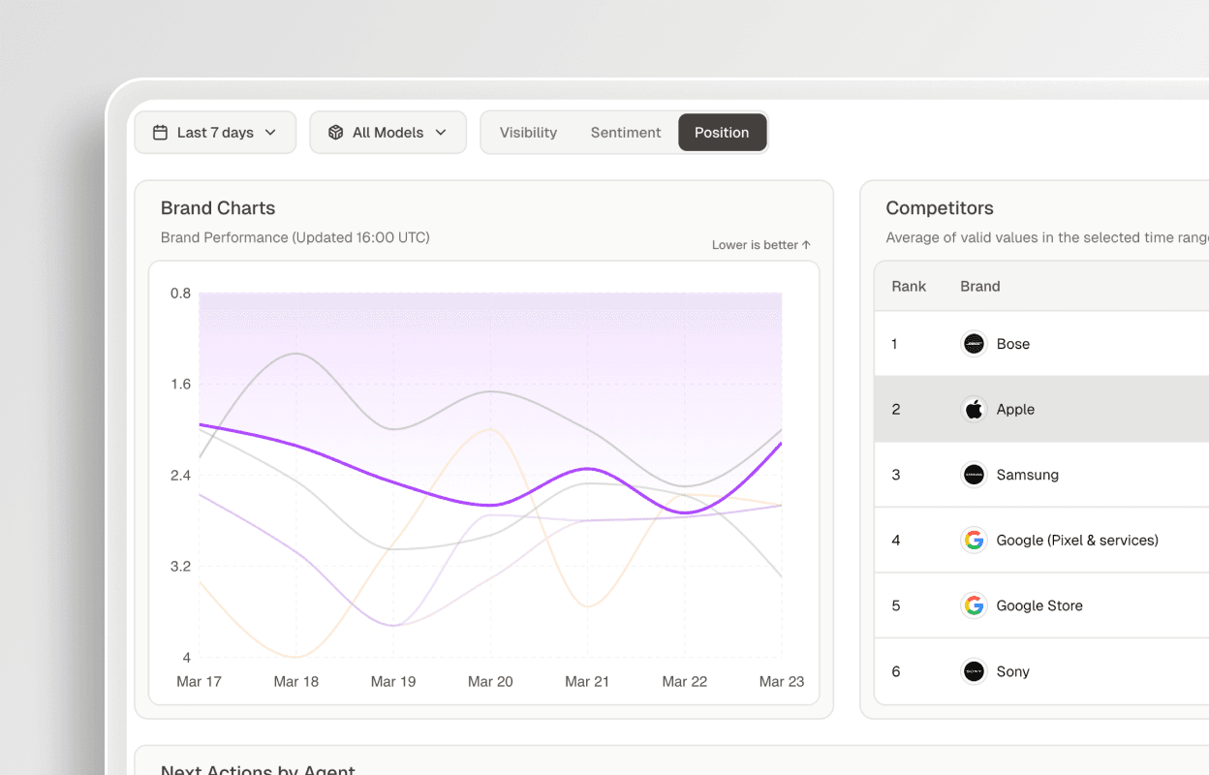This screenshot has height=775, width=1209.
Task: Click the Apple logo in Competitors list
Action: 973,409
